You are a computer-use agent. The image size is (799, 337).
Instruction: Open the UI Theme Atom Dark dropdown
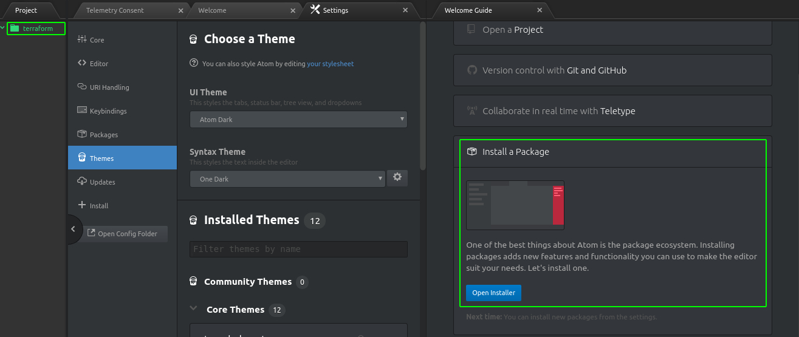click(298, 120)
